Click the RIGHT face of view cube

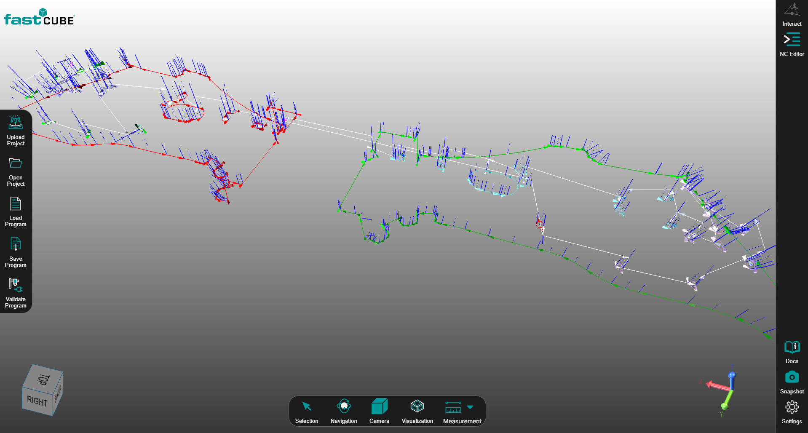coord(37,401)
